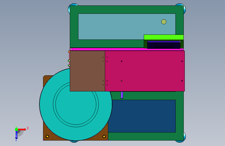
Task: Click the red X axis arrow
Action: pyautogui.click(x=22, y=129)
